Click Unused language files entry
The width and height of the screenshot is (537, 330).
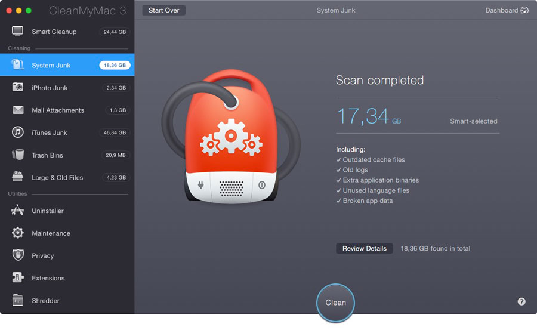pyautogui.click(x=372, y=190)
